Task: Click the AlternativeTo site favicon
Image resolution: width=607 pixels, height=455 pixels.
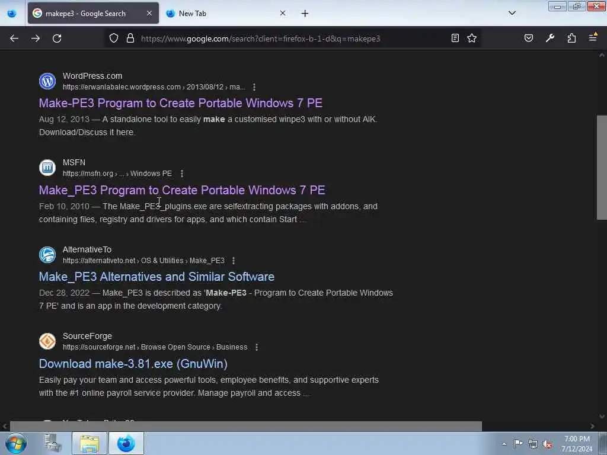Action: pos(47,255)
